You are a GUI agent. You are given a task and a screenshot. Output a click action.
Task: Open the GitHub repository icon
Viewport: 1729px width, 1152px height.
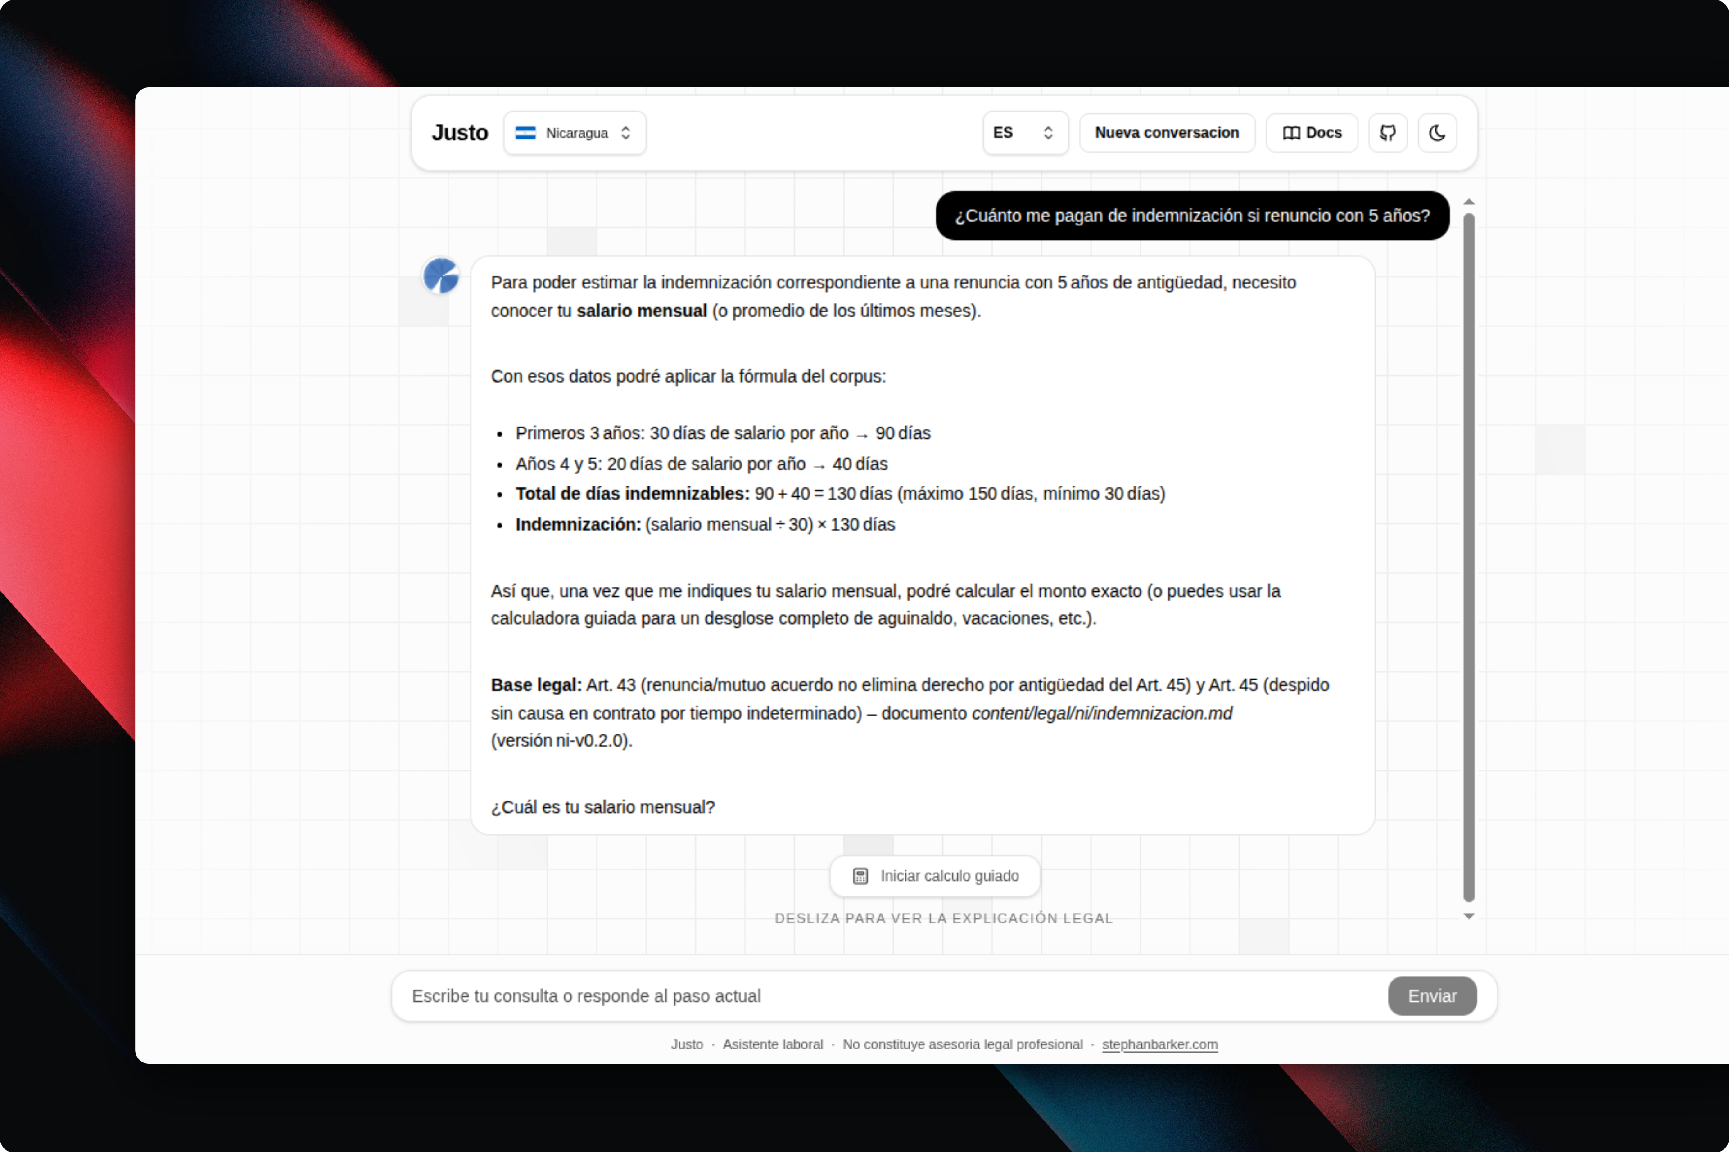tap(1387, 133)
